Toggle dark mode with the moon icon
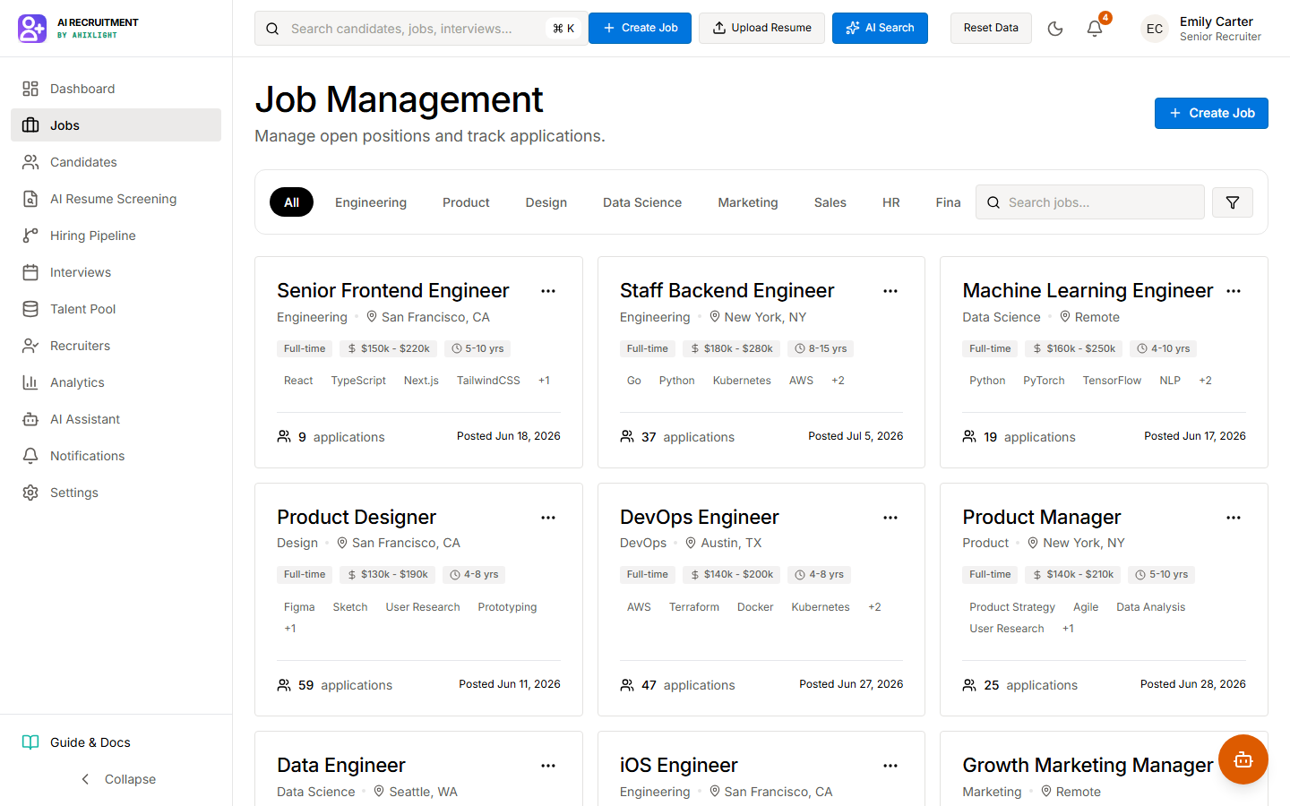This screenshot has height=806, width=1290. [x=1055, y=29]
